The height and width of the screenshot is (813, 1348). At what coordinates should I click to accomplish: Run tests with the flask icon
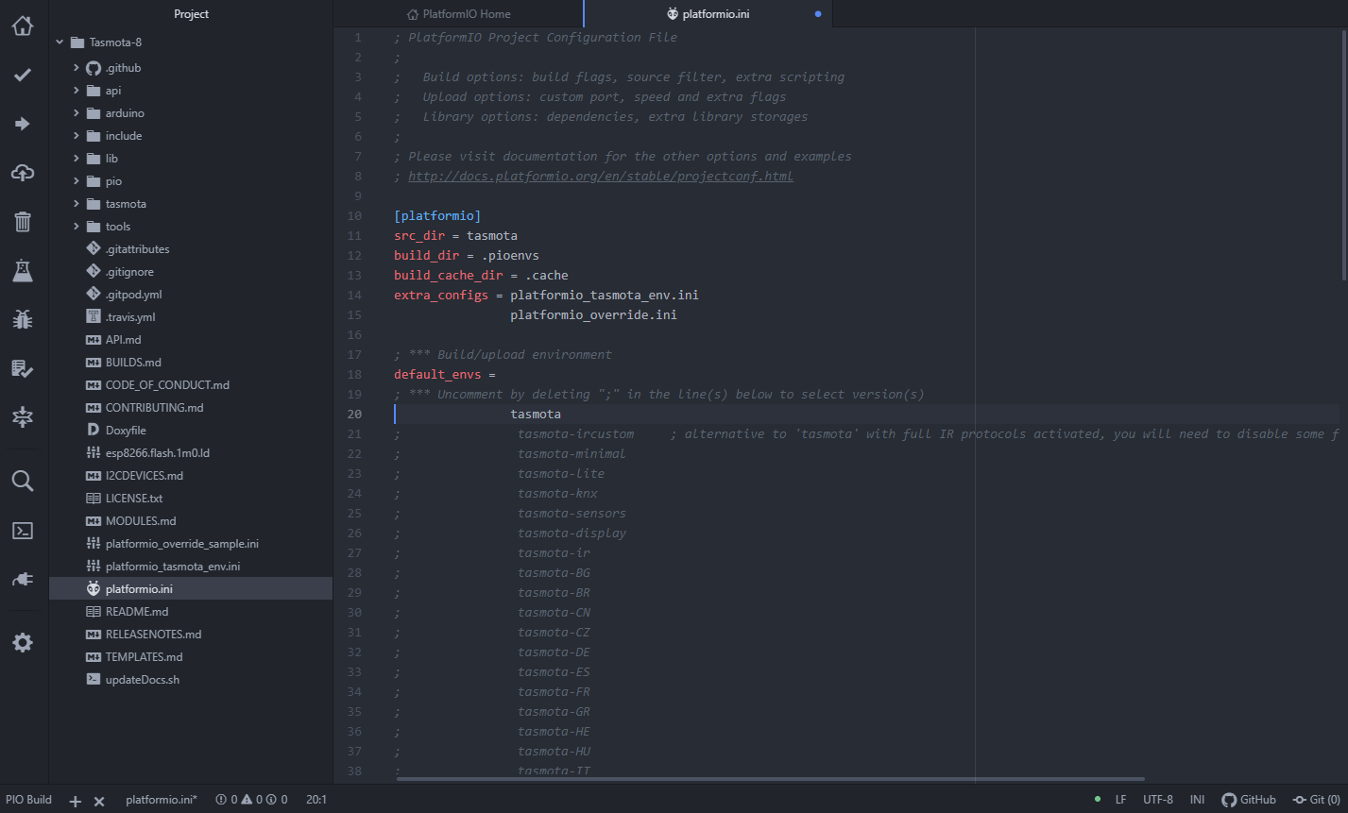click(x=23, y=271)
